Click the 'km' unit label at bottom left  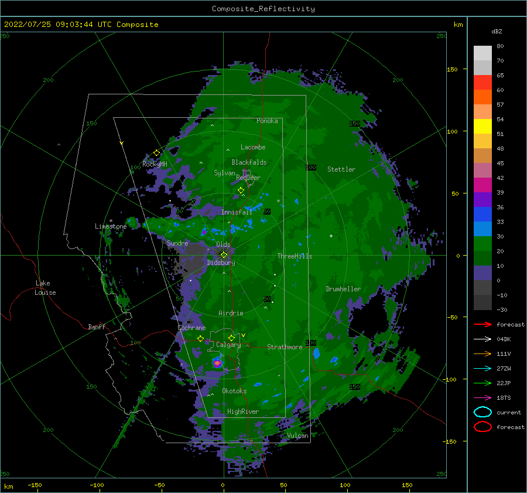9,487
